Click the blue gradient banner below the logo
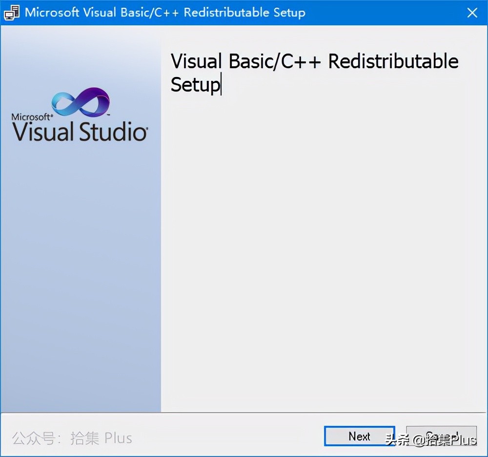The image size is (488, 457). (x=81, y=273)
